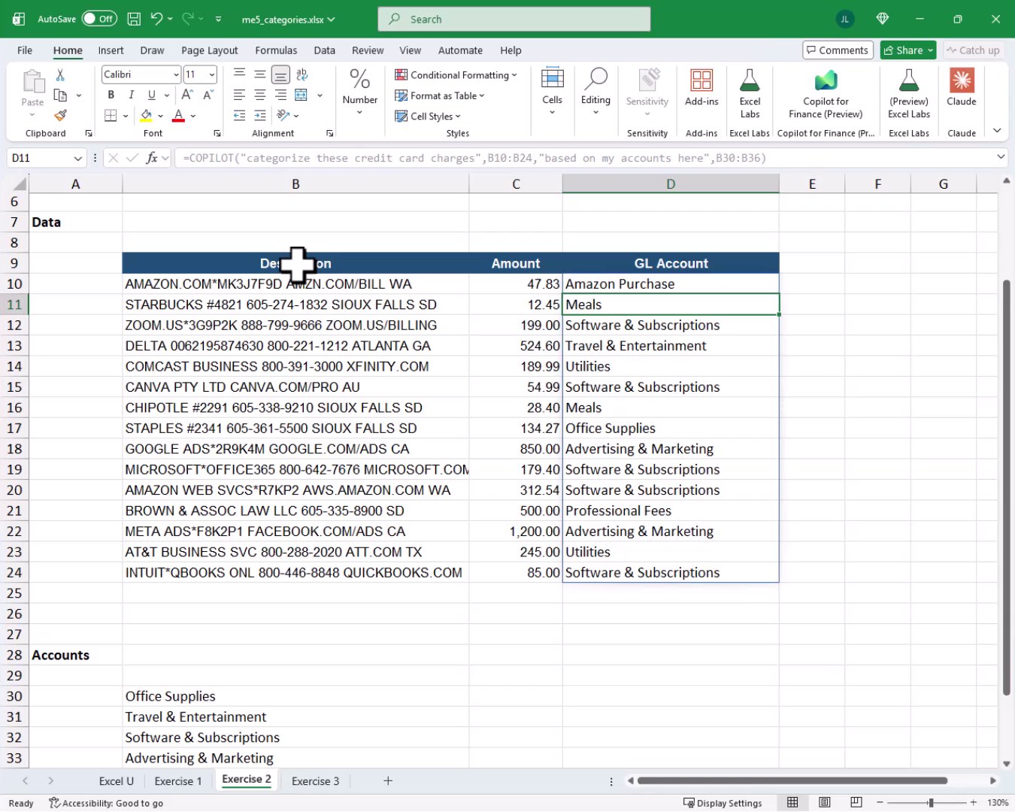Click Accessibility: Good to go status

(106, 803)
